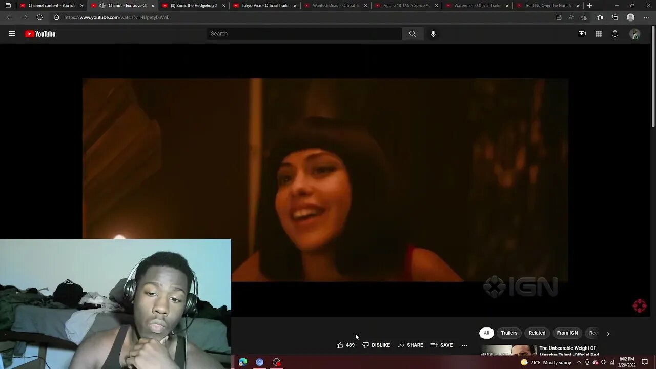Toggle Read aloud icon in address bar
The image size is (656, 369).
coord(571,17)
